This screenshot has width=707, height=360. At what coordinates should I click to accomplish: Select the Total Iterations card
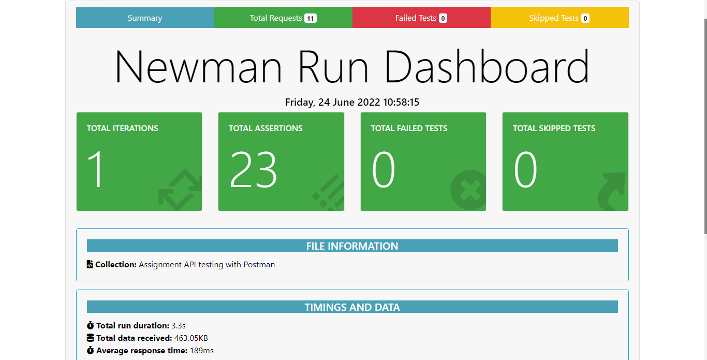(x=139, y=162)
